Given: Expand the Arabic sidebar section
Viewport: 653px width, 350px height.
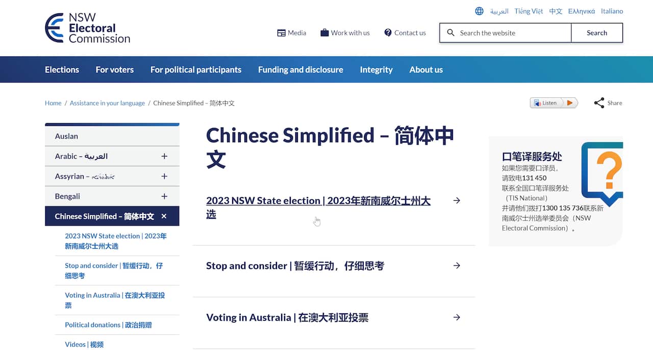Looking at the screenshot, I should tap(164, 156).
